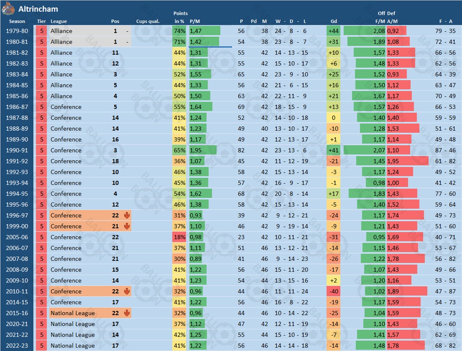Click the red 18% points cell
Viewport: 462px width, 351px height.
click(180, 237)
